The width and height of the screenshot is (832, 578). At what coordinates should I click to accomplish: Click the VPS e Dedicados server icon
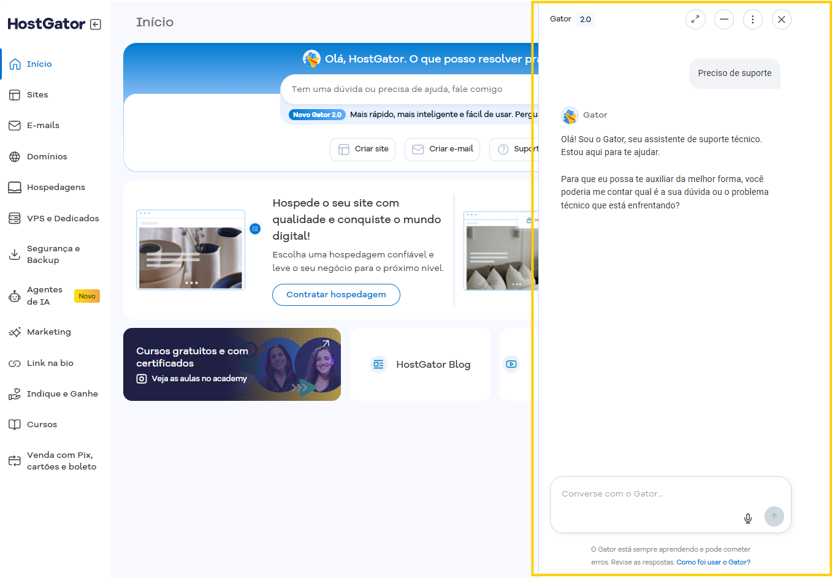coord(15,218)
